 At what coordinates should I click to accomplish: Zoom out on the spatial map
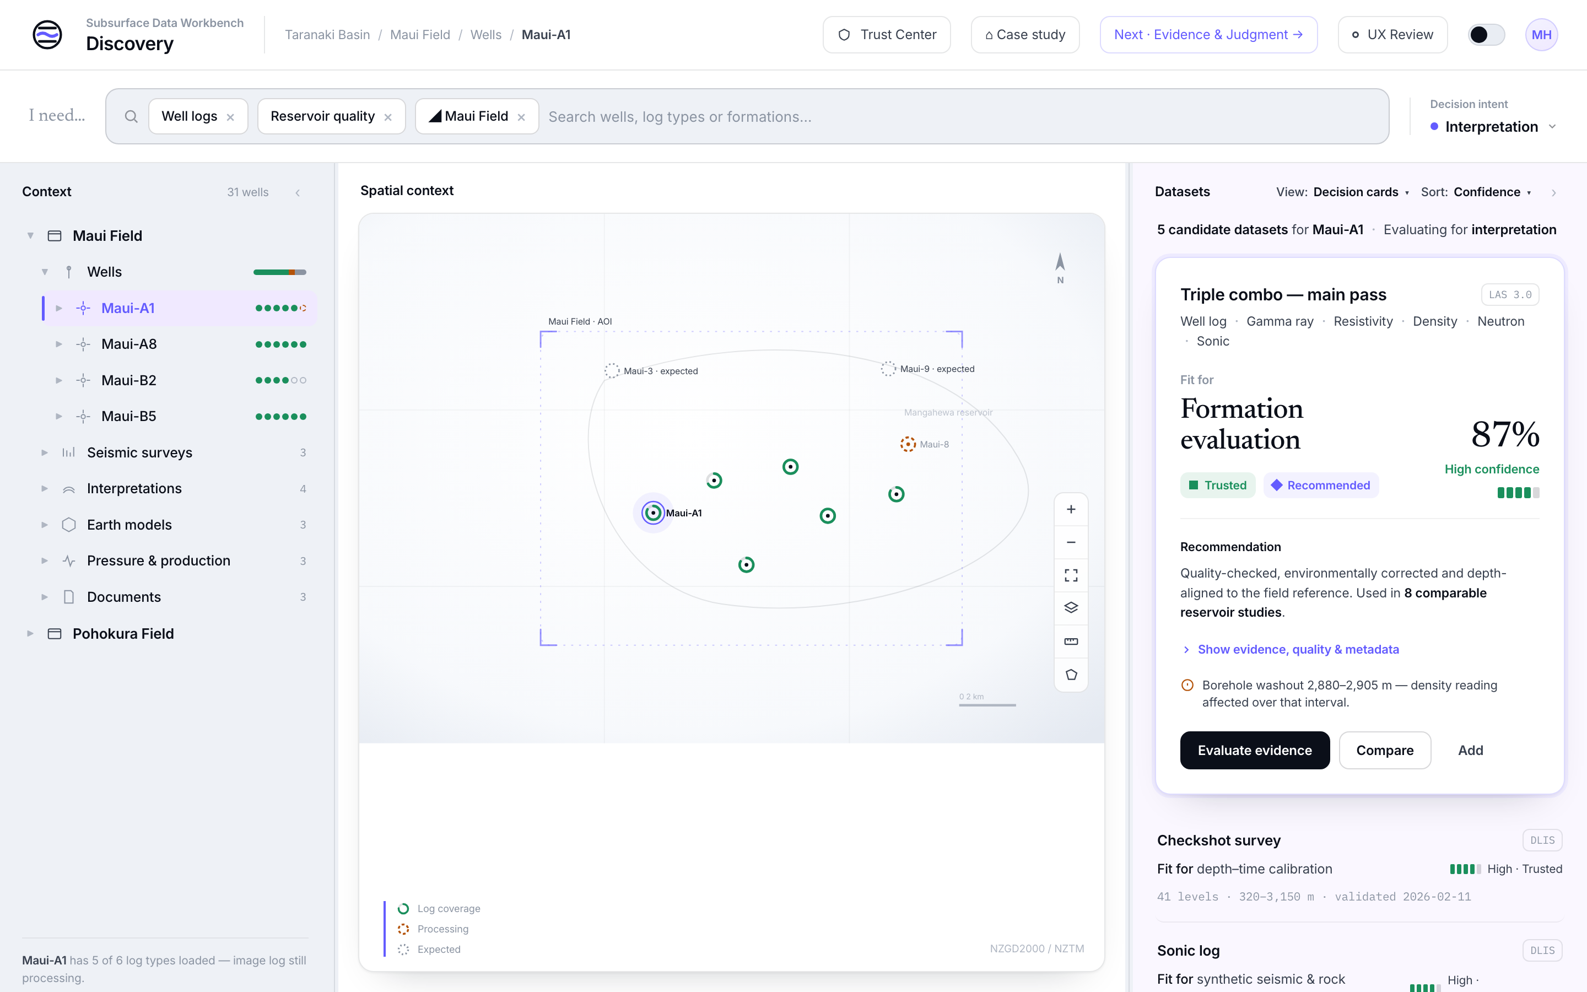[1071, 543]
